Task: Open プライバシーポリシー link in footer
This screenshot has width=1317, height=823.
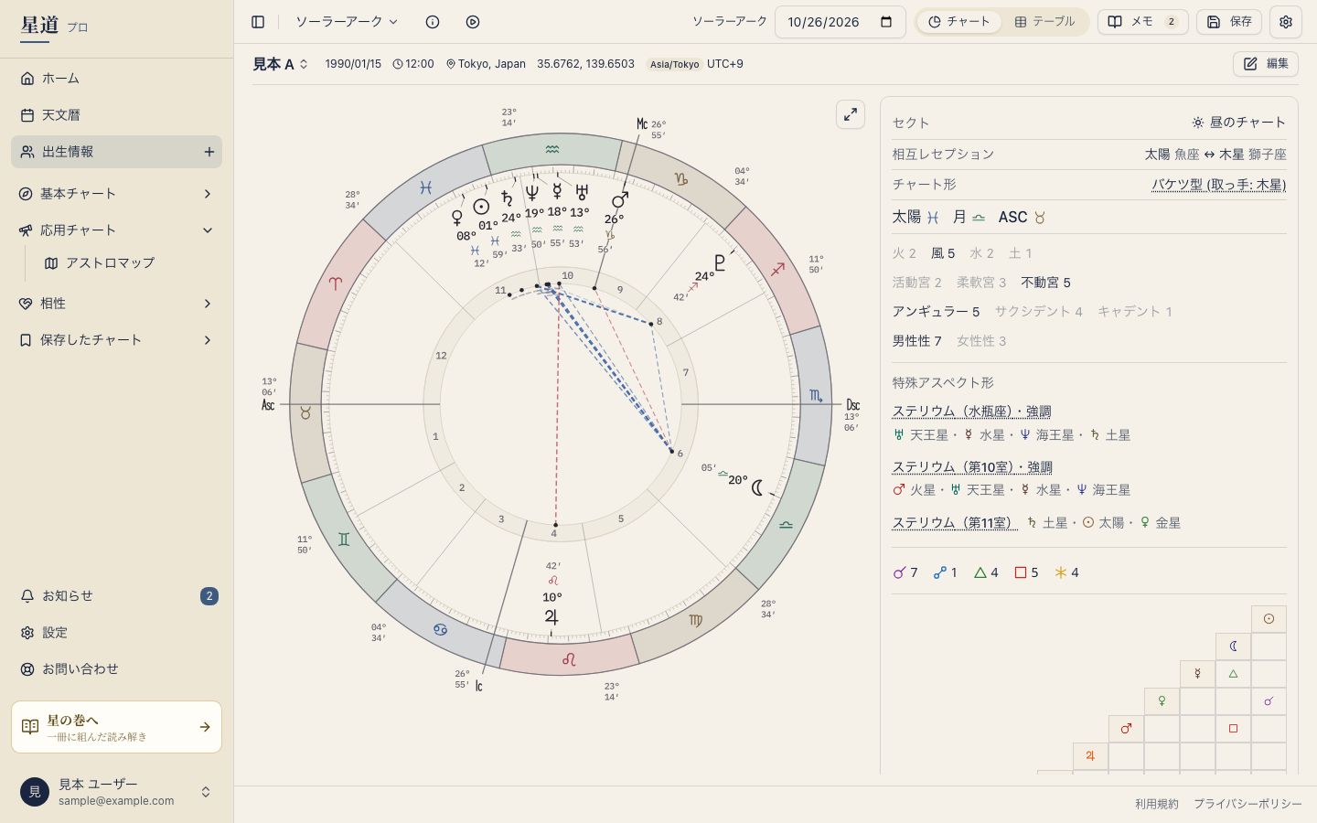Action: pos(1247,804)
